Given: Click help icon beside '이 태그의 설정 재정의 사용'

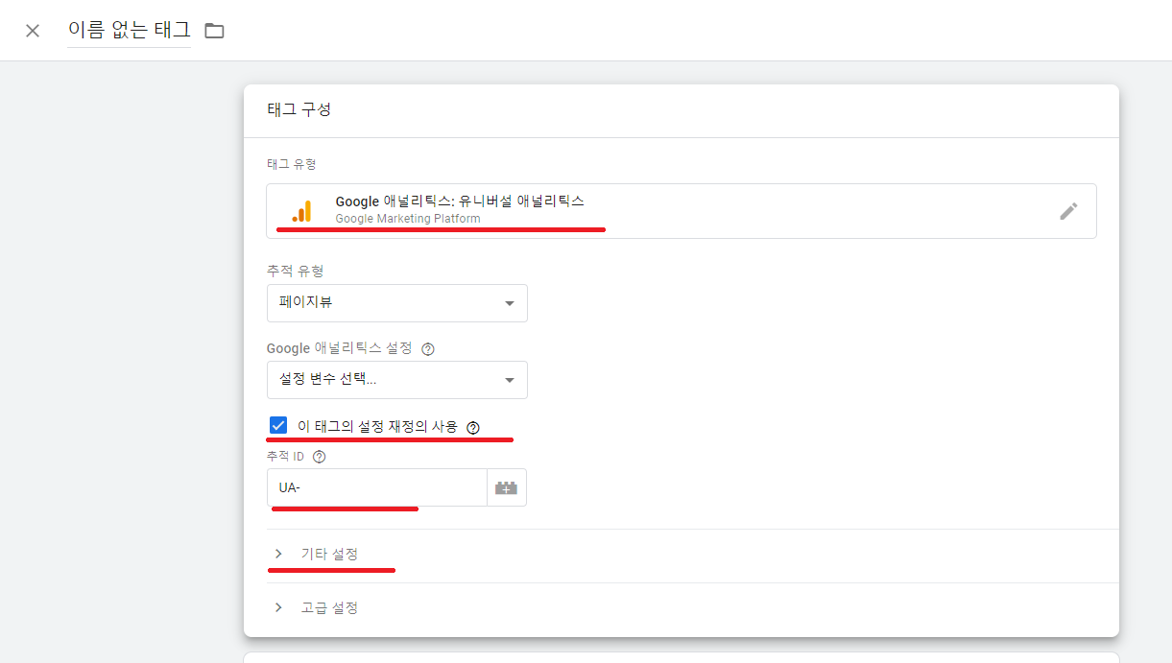Looking at the screenshot, I should (x=472, y=427).
